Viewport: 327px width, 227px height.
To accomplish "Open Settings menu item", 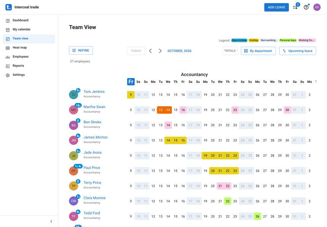I will pyautogui.click(x=29, y=75).
